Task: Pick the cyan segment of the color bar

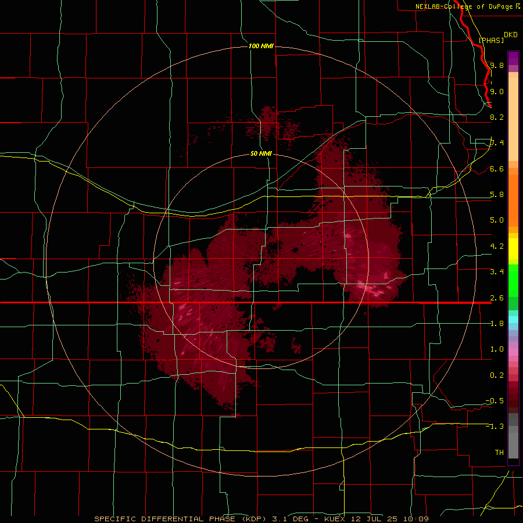Action: coord(513,319)
